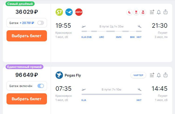
Task: Click the Pegas Fly airline logo
Action: point(59,75)
